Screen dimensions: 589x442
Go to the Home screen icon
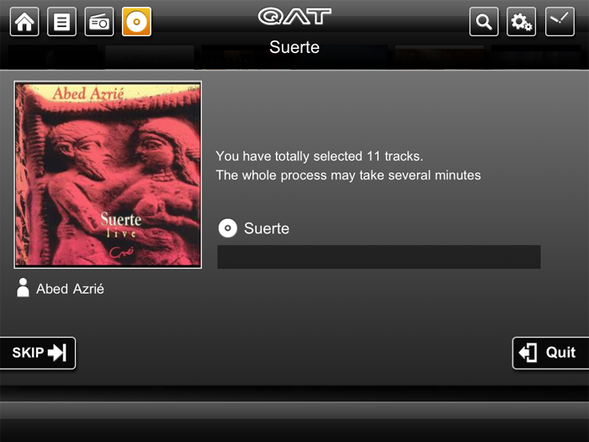(24, 22)
